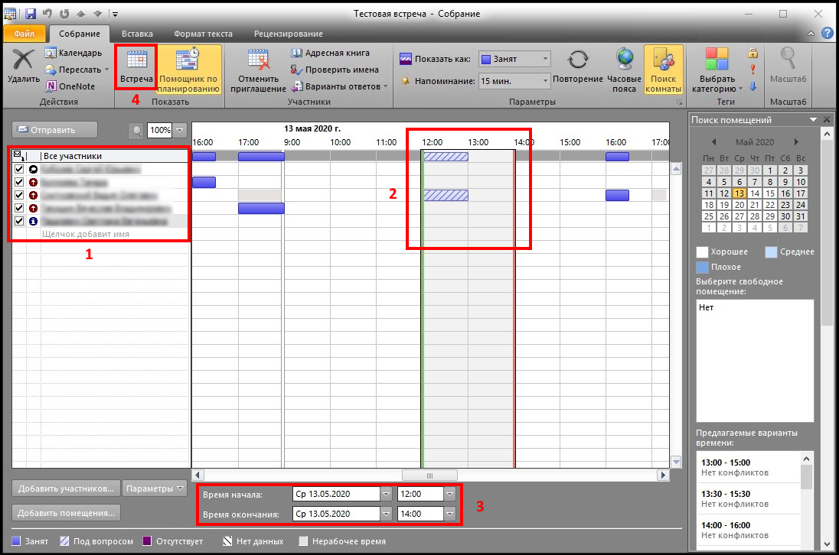Screen dimensions: 839x555
Task: Click the Удалить (Delete) icon
Action: [24, 61]
